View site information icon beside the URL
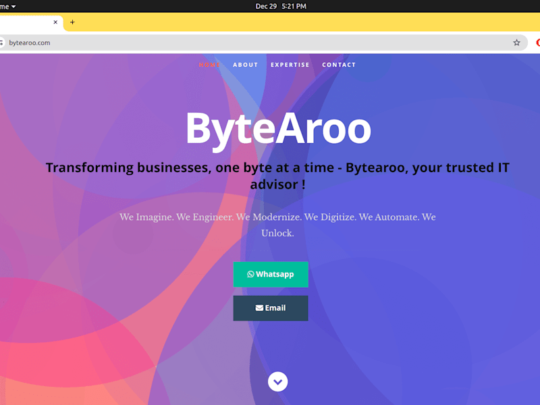 click(1, 43)
